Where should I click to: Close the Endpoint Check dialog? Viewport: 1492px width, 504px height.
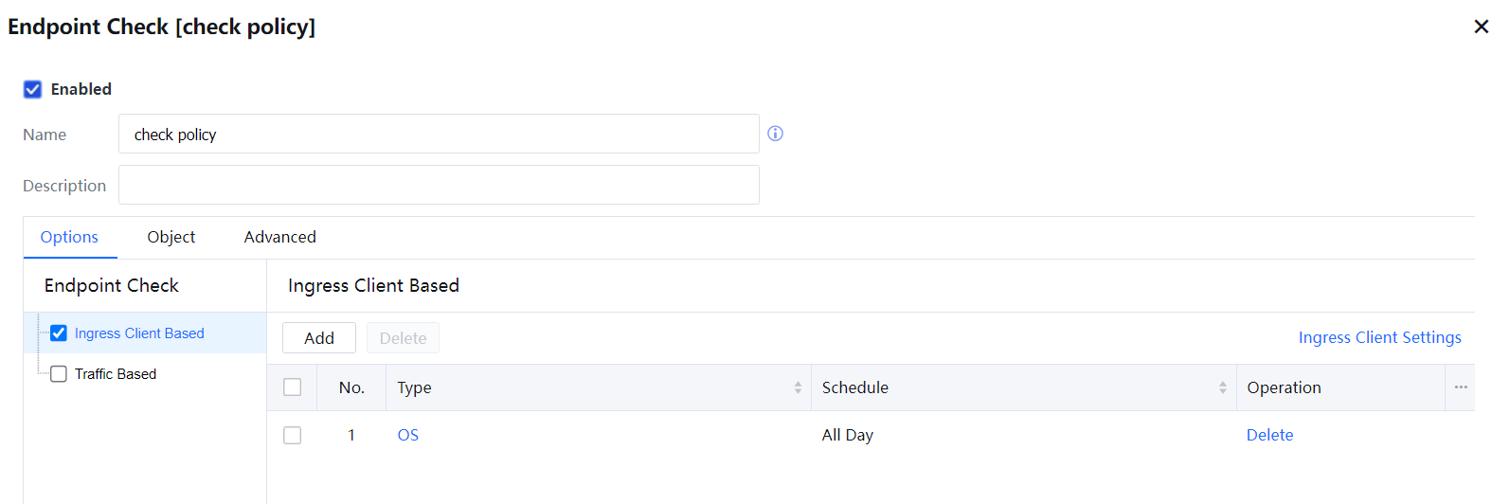(1482, 27)
